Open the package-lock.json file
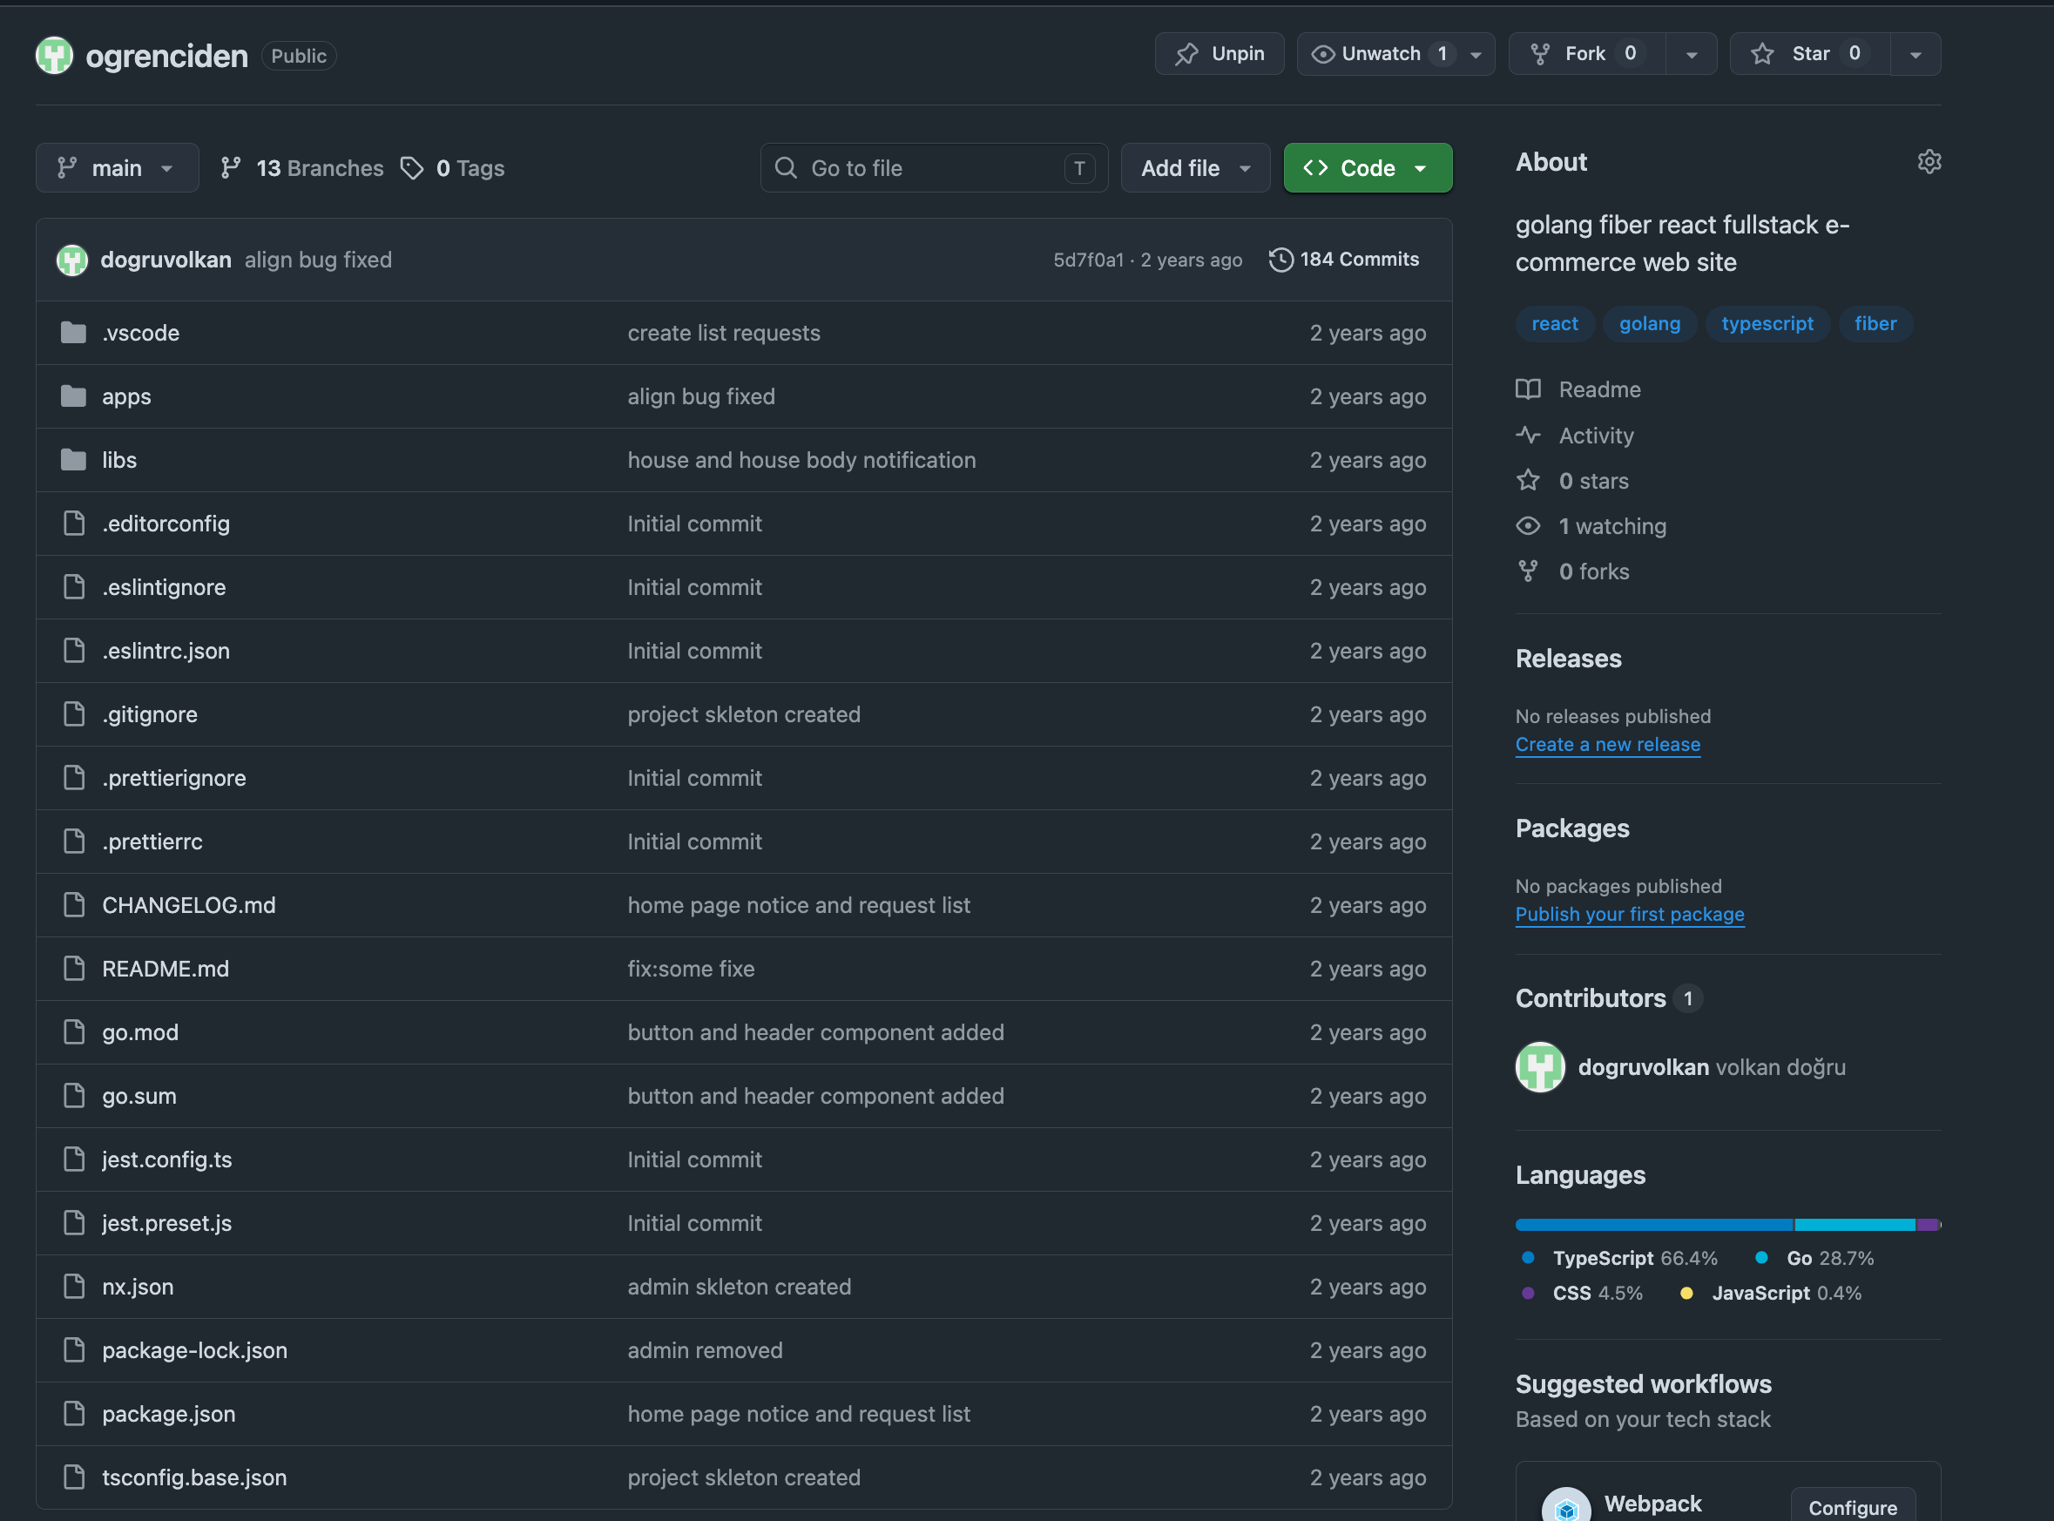The image size is (2054, 1521). (x=194, y=1349)
